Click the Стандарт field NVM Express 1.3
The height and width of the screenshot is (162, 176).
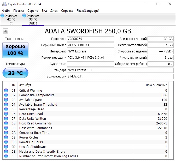point(120,70)
